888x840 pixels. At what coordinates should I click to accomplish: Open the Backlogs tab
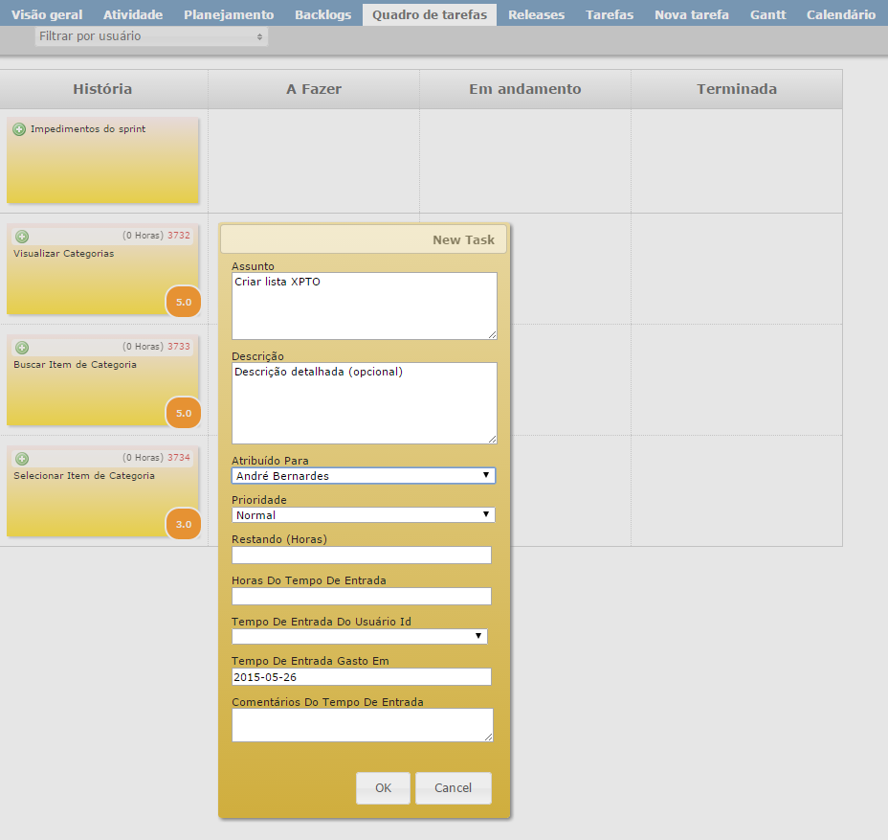pos(322,14)
